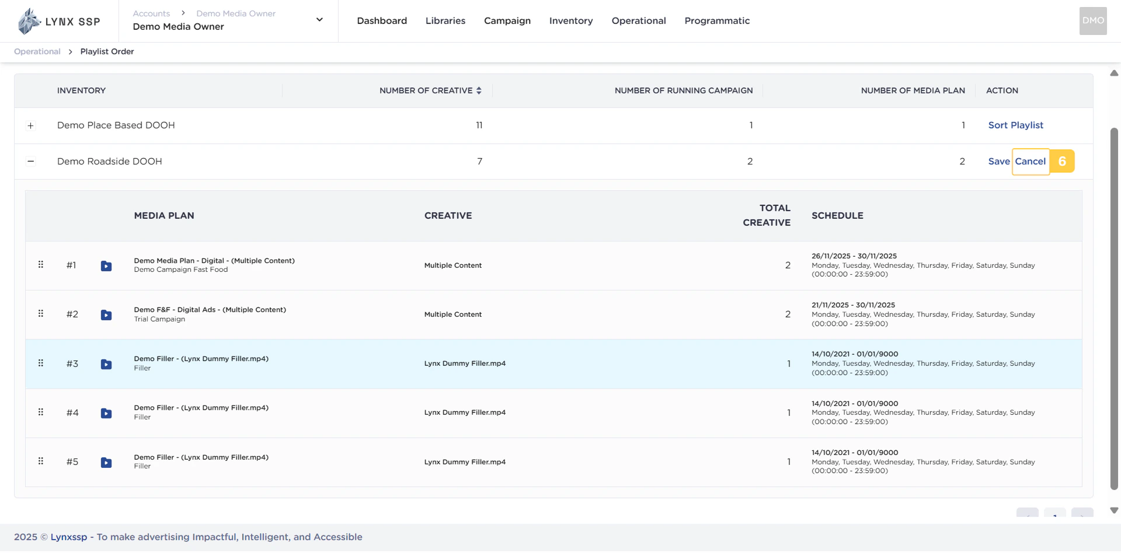The height and width of the screenshot is (553, 1121).
Task: Expand the Demo Place Based DOOH row
Action: pyautogui.click(x=31, y=125)
